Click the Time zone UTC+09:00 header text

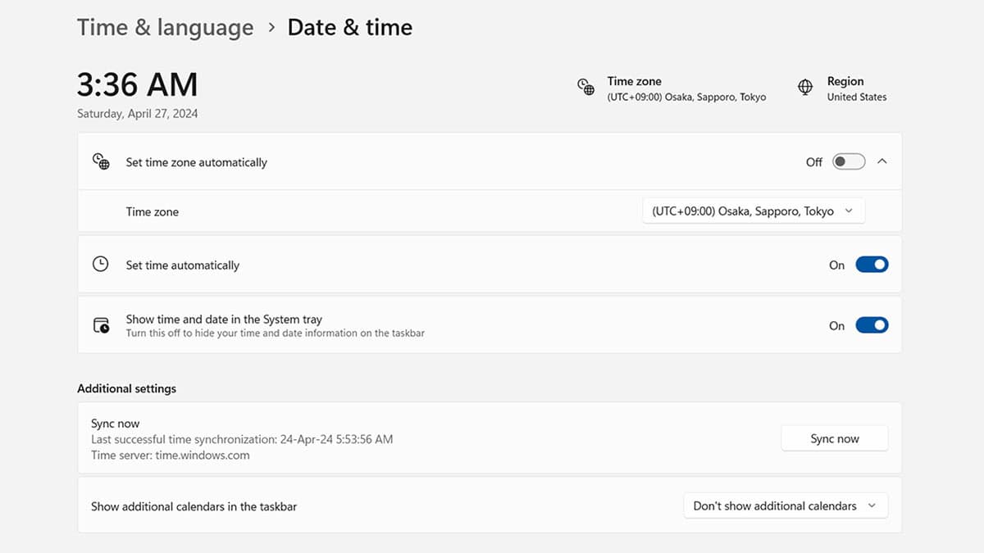(686, 97)
